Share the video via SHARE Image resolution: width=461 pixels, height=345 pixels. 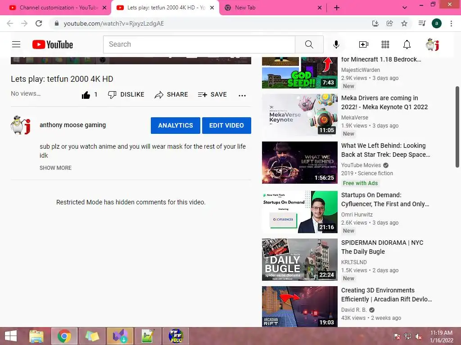coord(171,94)
